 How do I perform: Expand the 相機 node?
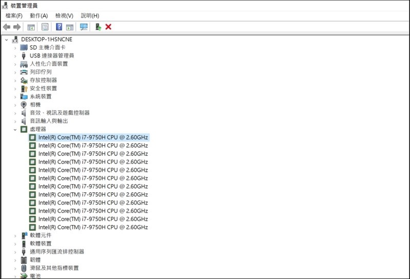[15, 105]
